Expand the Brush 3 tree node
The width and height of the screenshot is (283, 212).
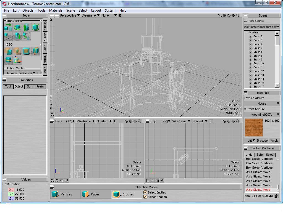[251, 48]
